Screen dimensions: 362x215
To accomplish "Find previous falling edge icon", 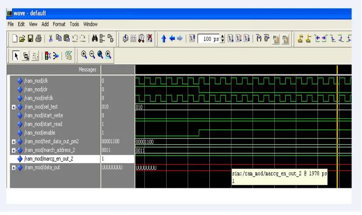I will [333, 38].
